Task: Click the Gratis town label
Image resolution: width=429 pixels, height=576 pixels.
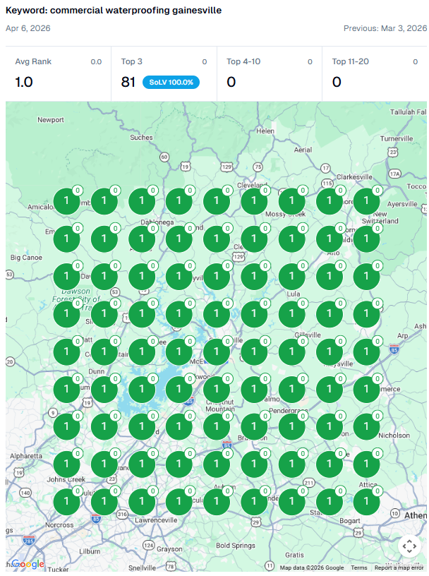Action: click(x=294, y=555)
